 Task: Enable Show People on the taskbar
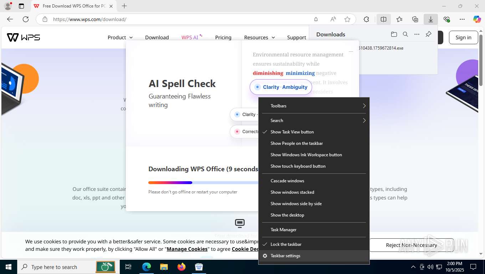(x=314, y=143)
